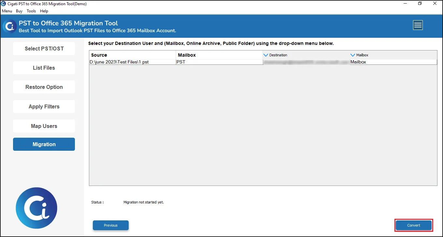Click the PST cell in Mailbox column
Image resolution: width=443 pixels, height=237 pixels.
click(x=219, y=62)
